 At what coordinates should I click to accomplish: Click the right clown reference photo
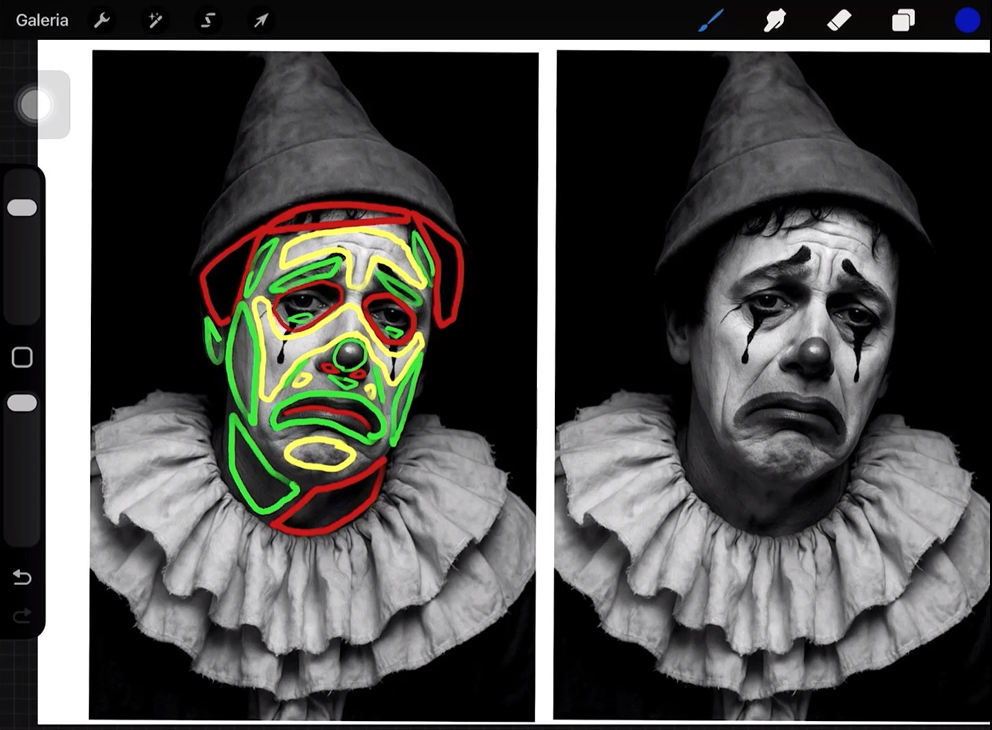(x=772, y=385)
